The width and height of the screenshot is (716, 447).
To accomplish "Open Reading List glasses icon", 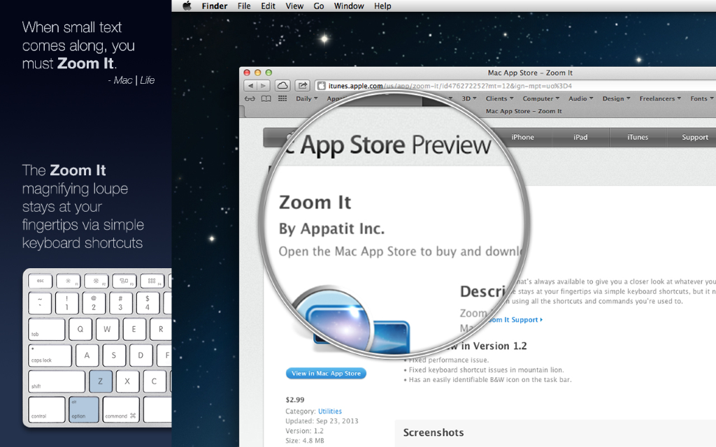I will click(x=250, y=98).
